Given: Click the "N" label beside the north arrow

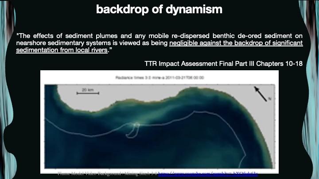Looking at the screenshot, I should pyautogui.click(x=269, y=99).
